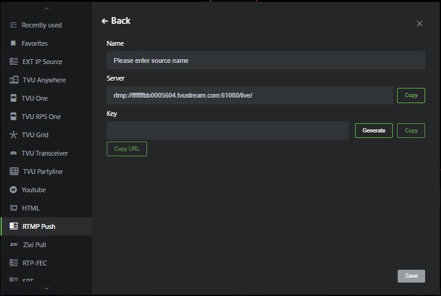Choose Youtube source type
The height and width of the screenshot is (296, 441).
(46, 190)
